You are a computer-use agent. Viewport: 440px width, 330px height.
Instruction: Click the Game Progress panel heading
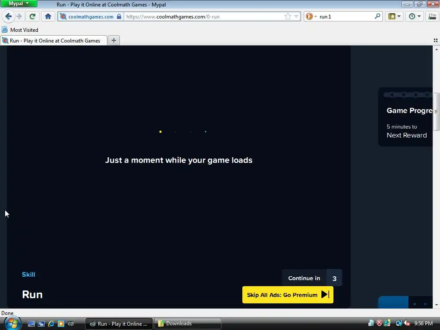409,110
